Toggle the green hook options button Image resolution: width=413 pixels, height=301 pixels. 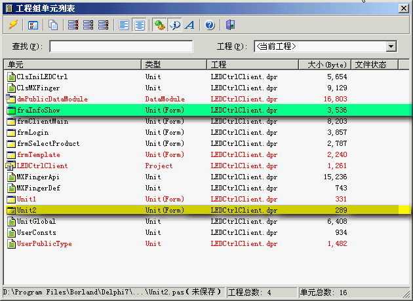pos(160,25)
